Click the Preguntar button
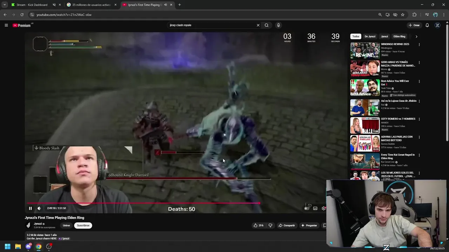 [x=309, y=225]
